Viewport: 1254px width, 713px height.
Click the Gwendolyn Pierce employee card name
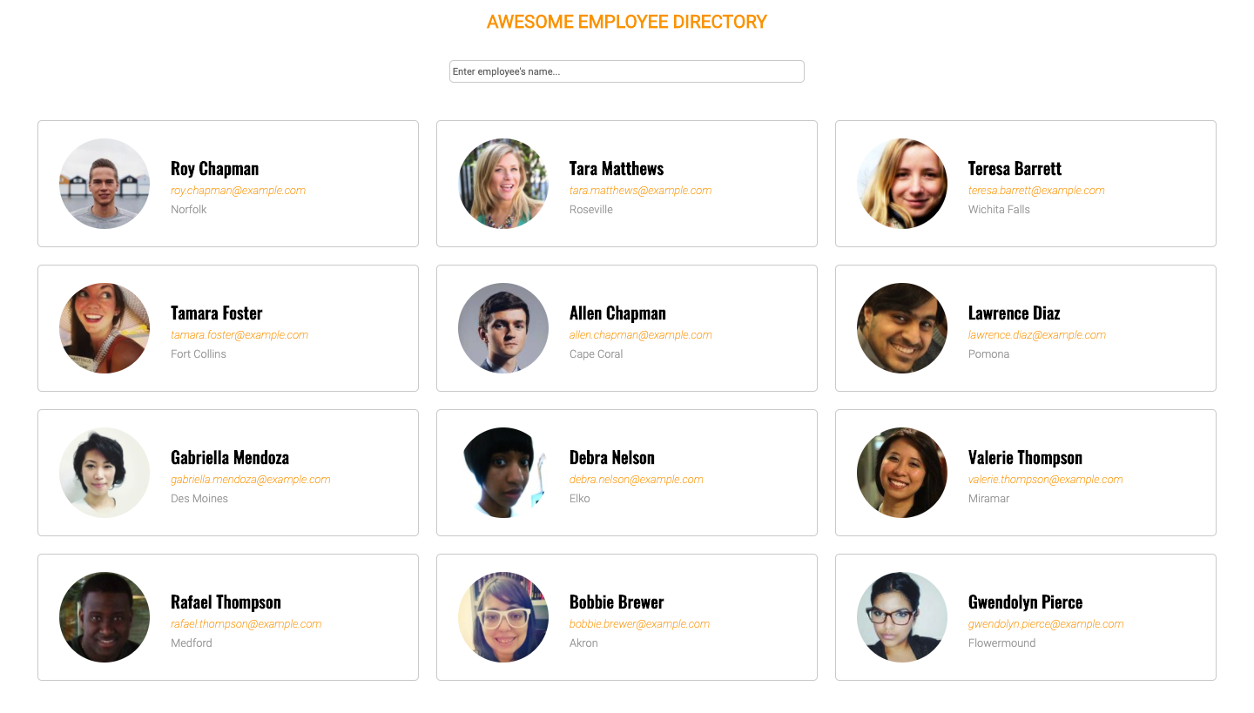(1025, 602)
